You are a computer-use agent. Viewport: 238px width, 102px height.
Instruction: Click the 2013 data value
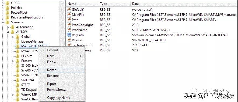click(x=135, y=25)
